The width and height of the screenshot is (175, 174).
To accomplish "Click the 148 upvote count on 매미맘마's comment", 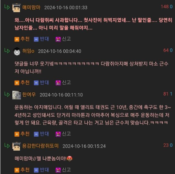I will pos(165,7).
